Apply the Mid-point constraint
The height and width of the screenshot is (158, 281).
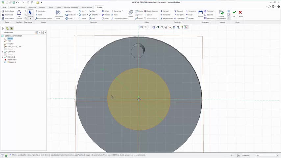click(179, 15)
